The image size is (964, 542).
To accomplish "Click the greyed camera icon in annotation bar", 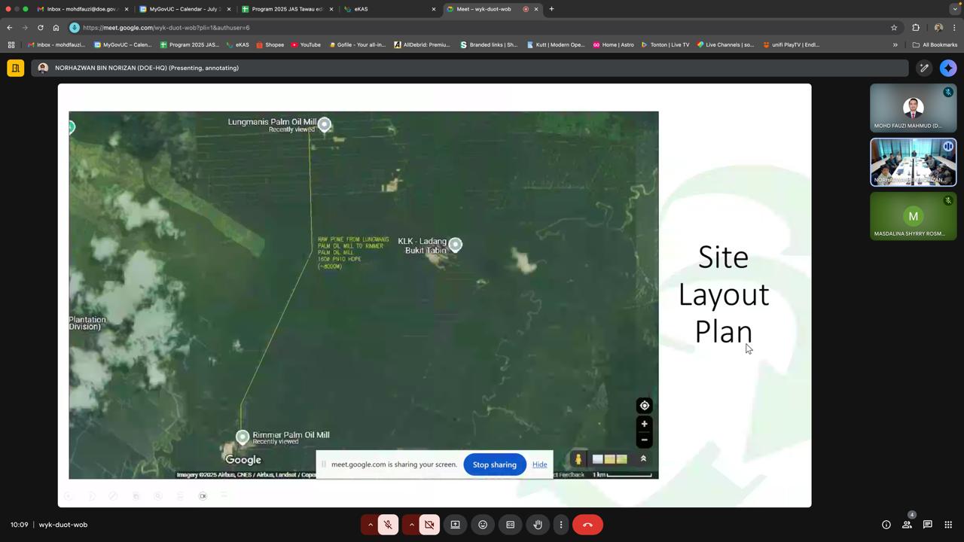I will pos(203,496).
